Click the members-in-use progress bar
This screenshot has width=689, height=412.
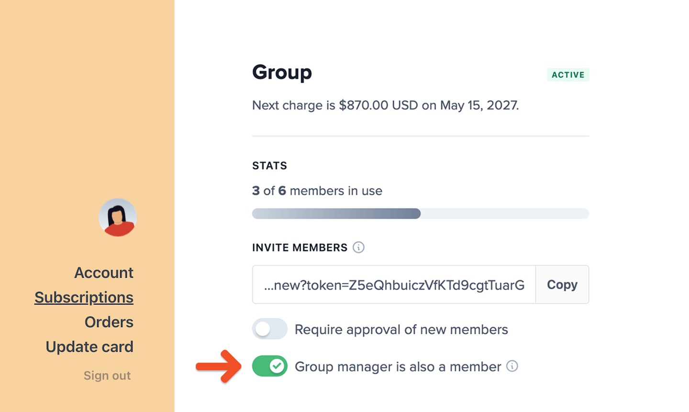420,213
